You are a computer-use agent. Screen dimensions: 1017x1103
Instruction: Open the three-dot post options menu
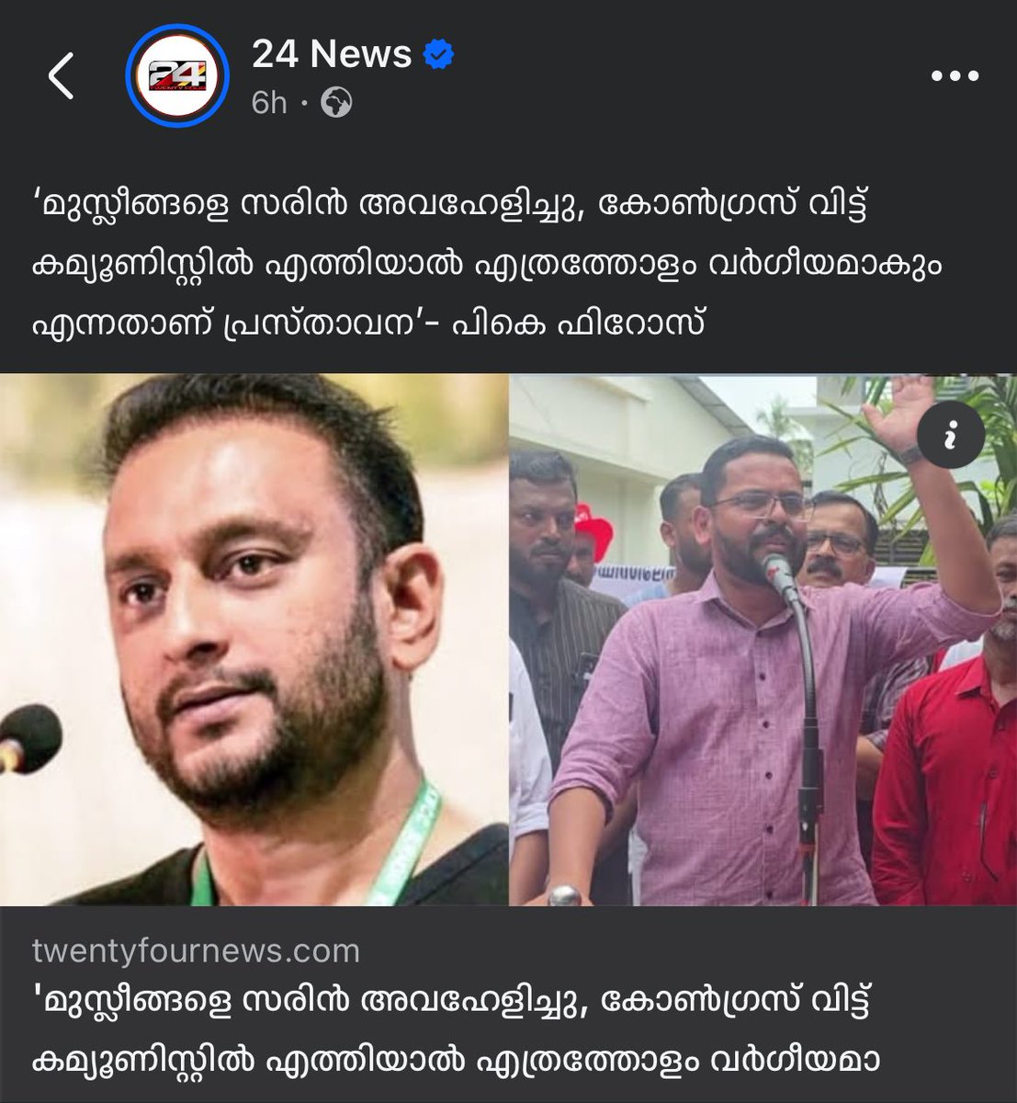(x=954, y=76)
